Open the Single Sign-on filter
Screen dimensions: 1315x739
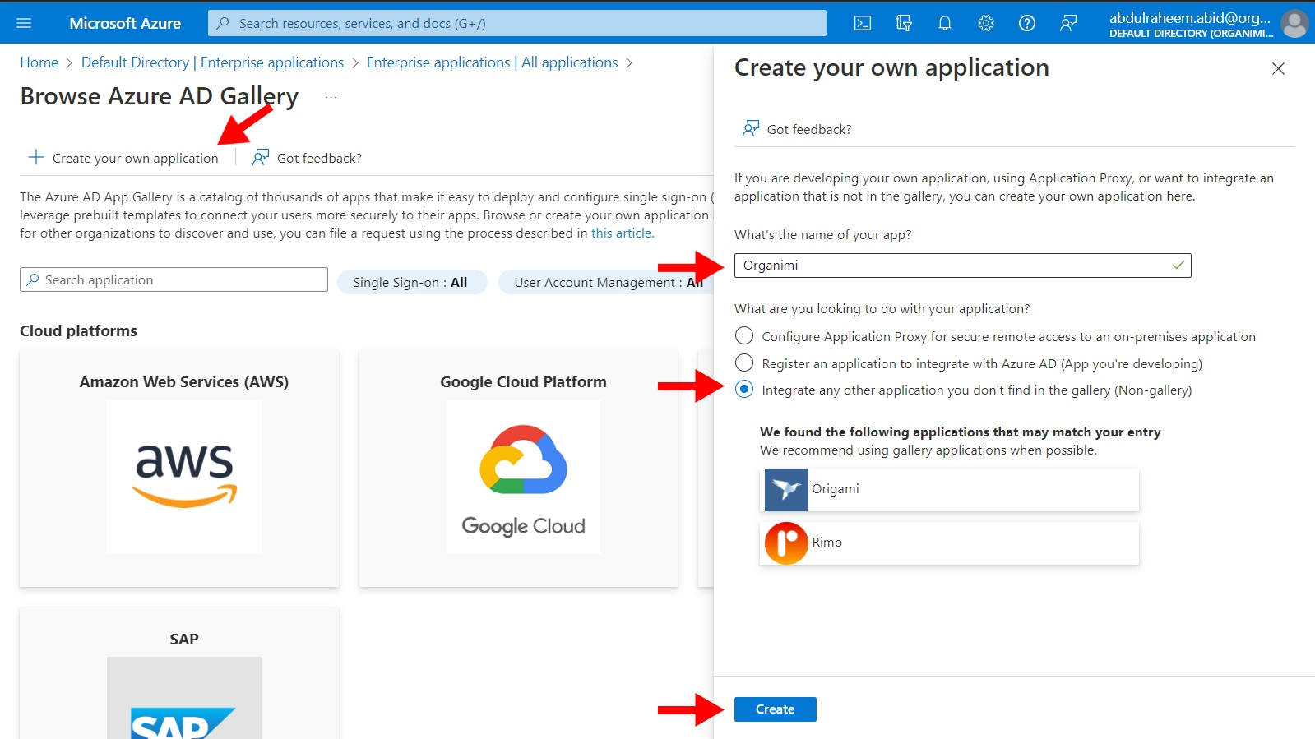[411, 282]
